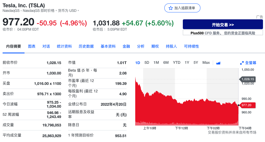
Task: Click the 卖出价 value 976.71 x 1300
Action: pyautogui.click(x=49, y=94)
